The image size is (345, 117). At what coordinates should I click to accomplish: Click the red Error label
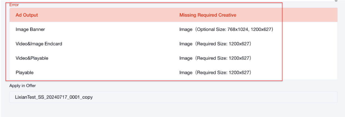tap(14, 5)
